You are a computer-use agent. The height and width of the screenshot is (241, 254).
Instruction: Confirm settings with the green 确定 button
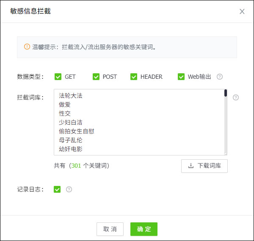[x=144, y=229]
